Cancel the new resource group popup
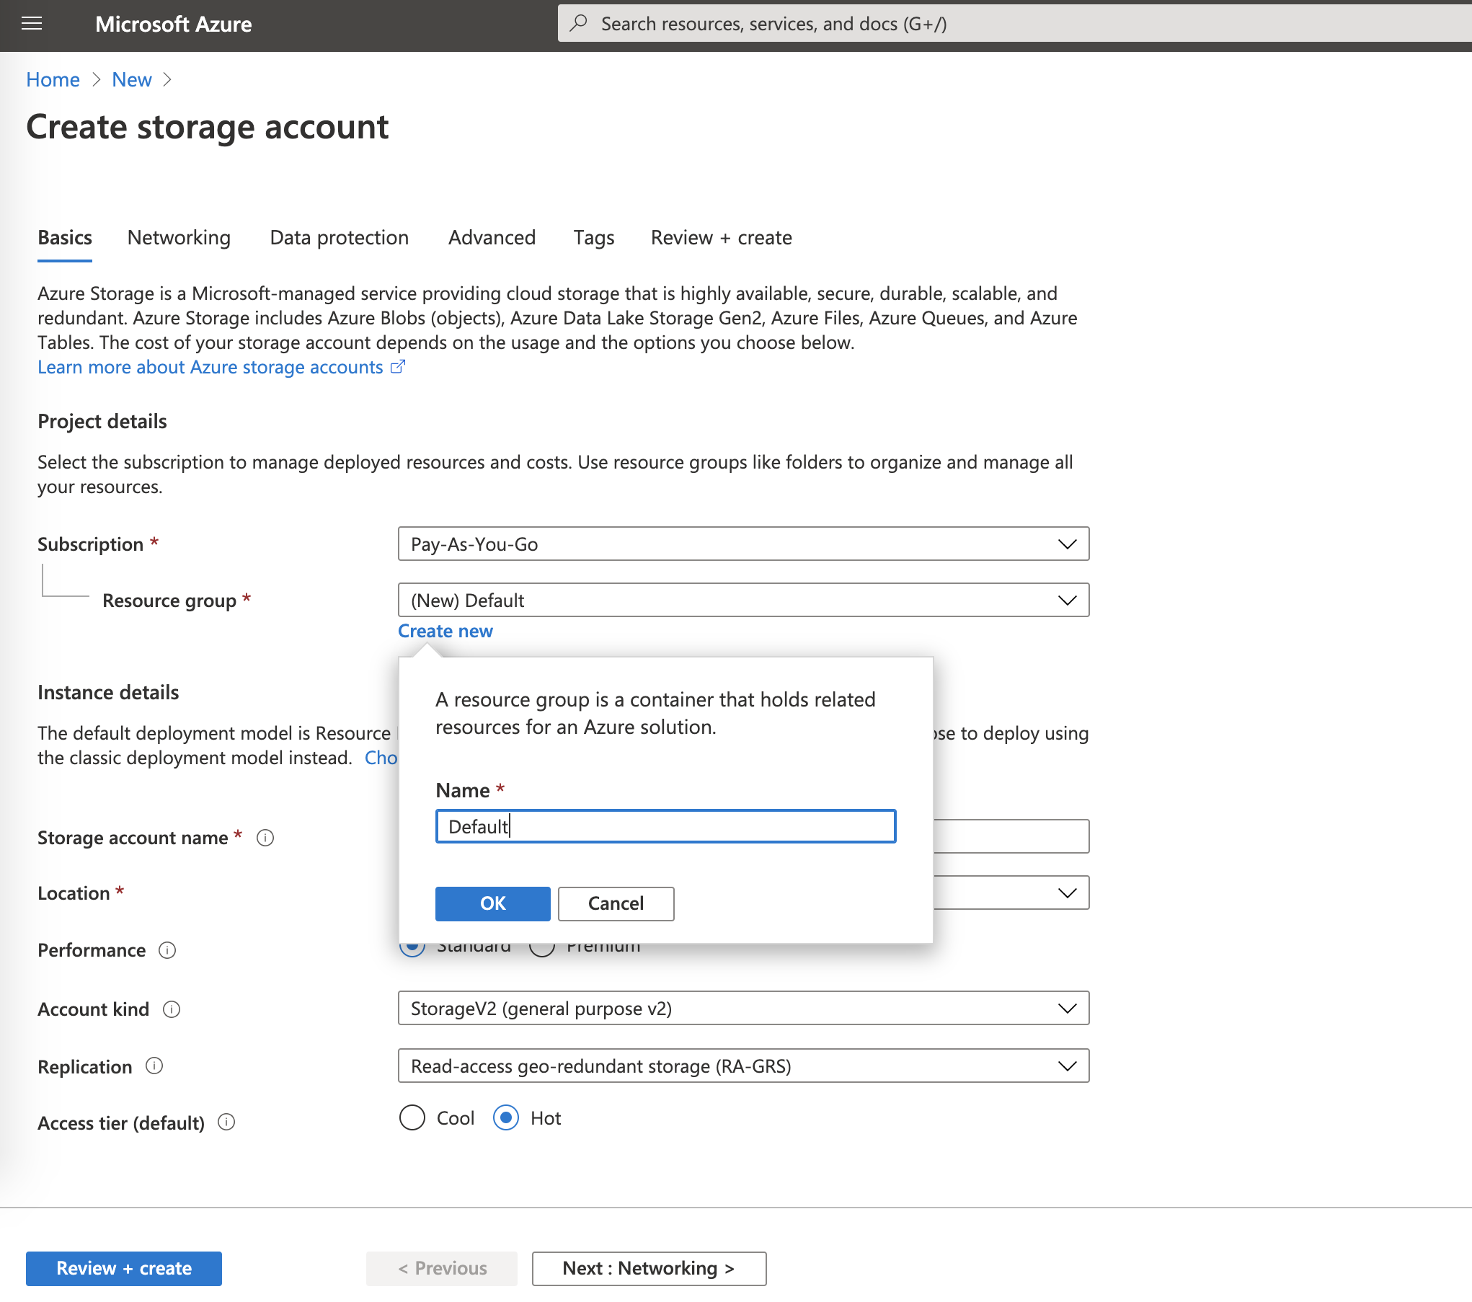The width and height of the screenshot is (1472, 1302). (616, 903)
